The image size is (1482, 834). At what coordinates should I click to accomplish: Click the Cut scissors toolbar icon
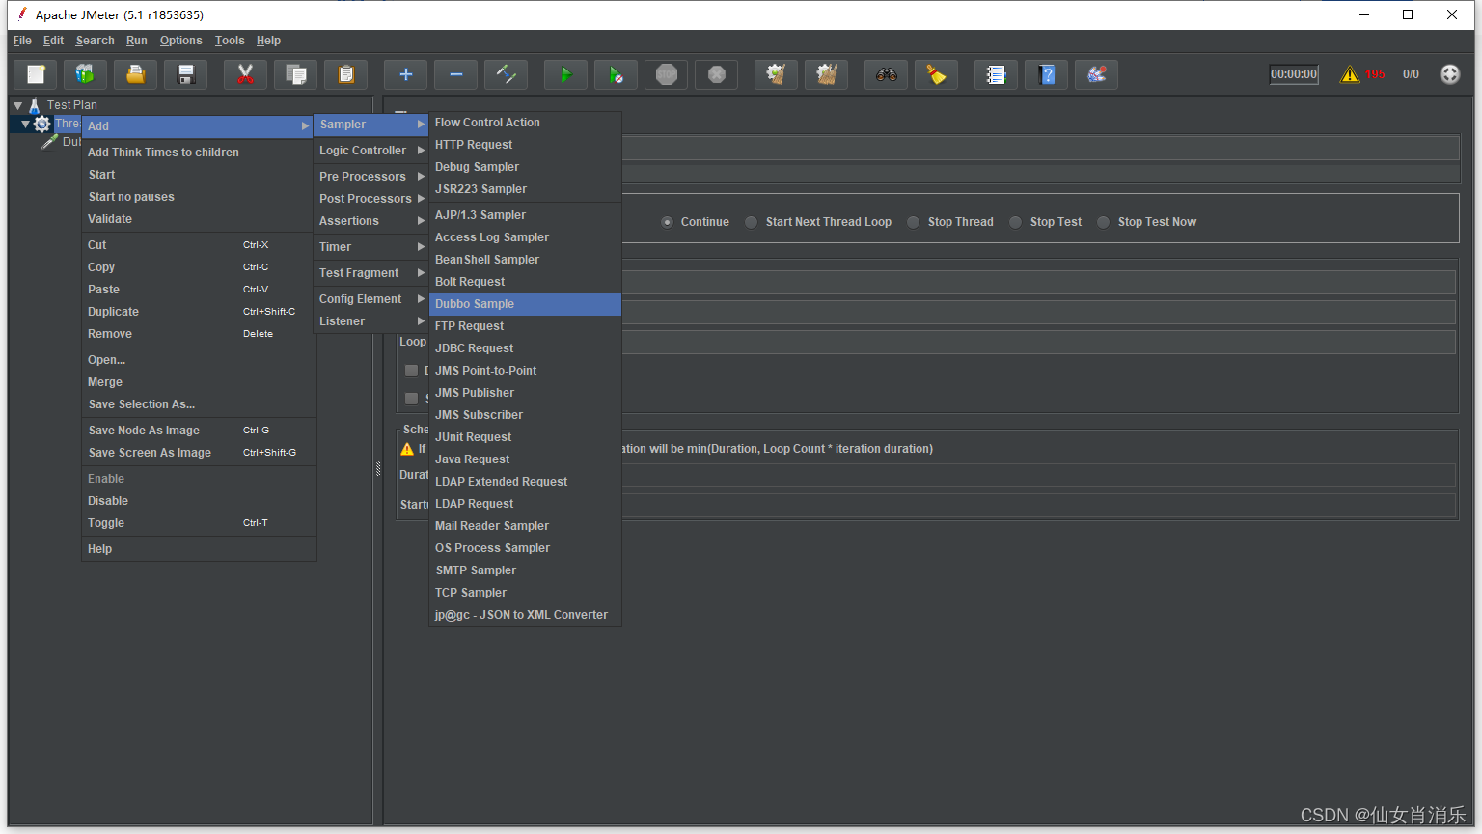246,74
